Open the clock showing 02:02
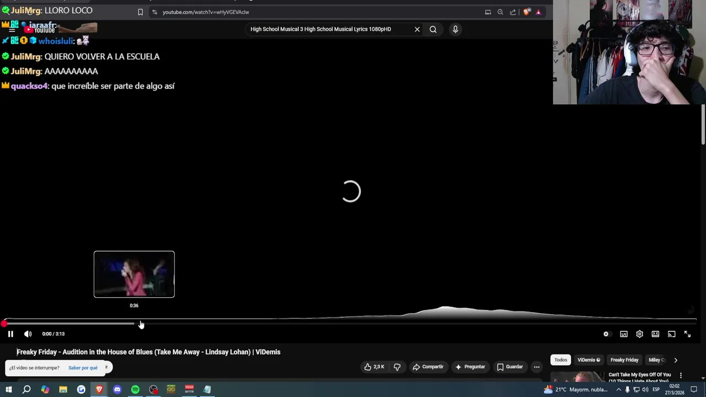The image size is (706, 397). 675,389
